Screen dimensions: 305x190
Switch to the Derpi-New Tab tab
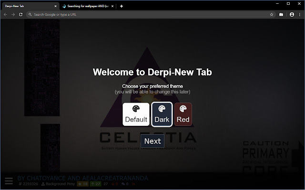(x=29, y=6)
